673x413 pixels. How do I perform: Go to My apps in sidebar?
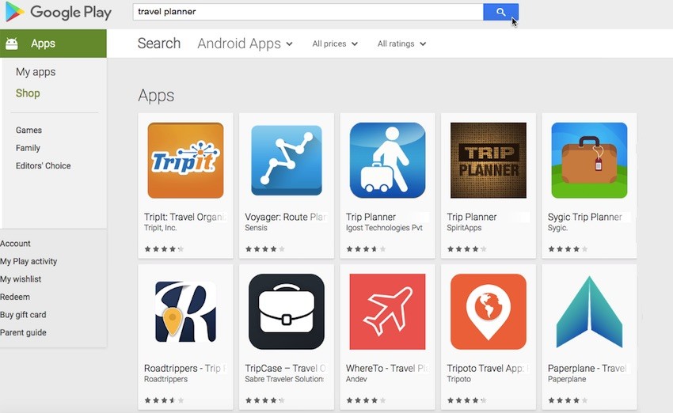coord(36,72)
